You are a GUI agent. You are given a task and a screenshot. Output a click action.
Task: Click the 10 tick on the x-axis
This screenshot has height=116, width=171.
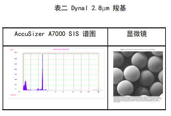coord(55,92)
